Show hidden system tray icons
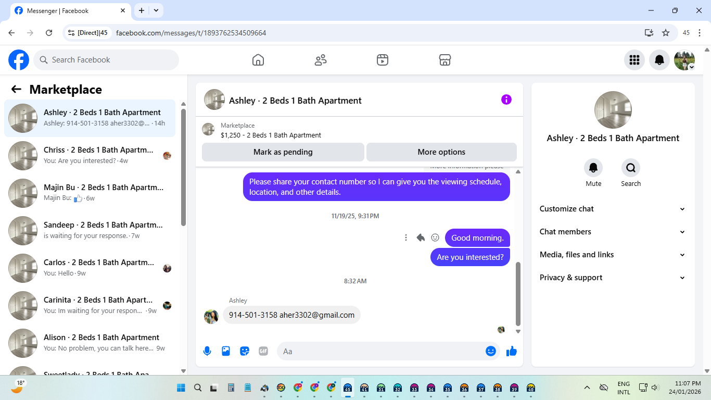711x400 pixels. pyautogui.click(x=587, y=388)
